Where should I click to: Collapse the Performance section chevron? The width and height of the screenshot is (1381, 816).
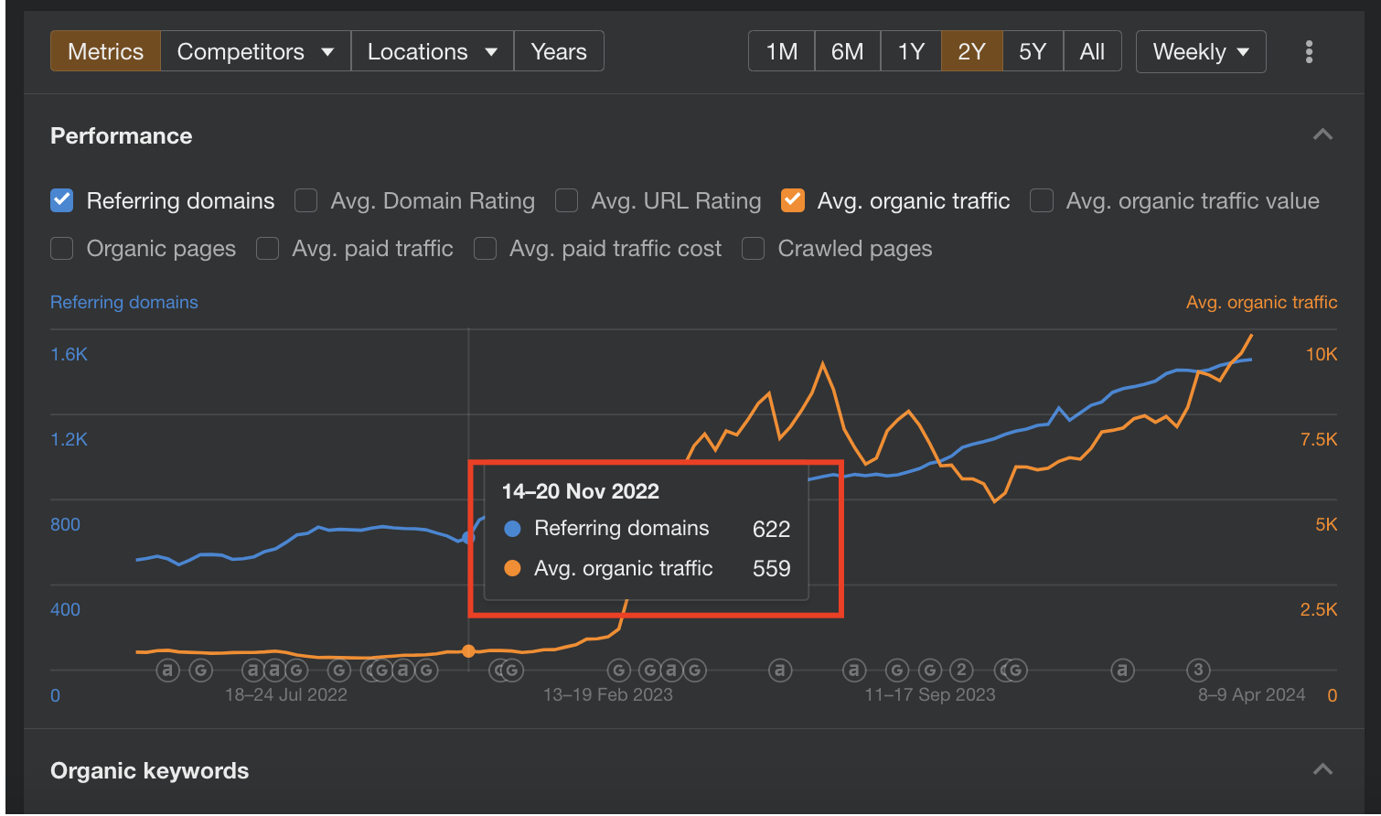click(x=1322, y=135)
